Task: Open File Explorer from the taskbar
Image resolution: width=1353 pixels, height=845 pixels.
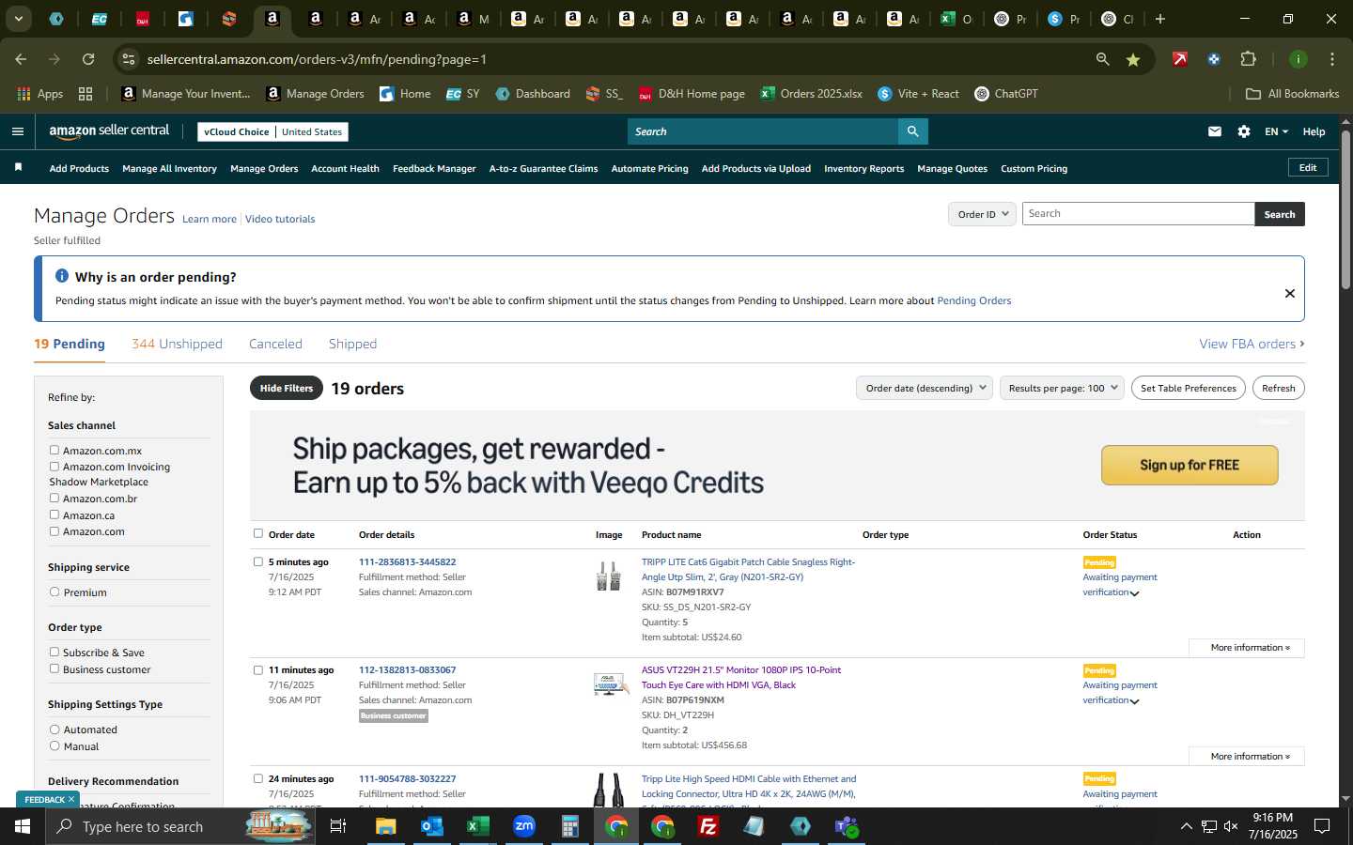Action: pyautogui.click(x=386, y=826)
